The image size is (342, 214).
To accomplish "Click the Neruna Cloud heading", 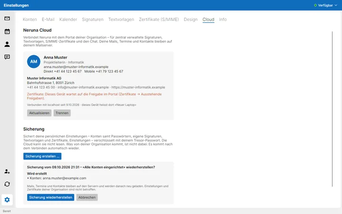I will click(x=38, y=30).
